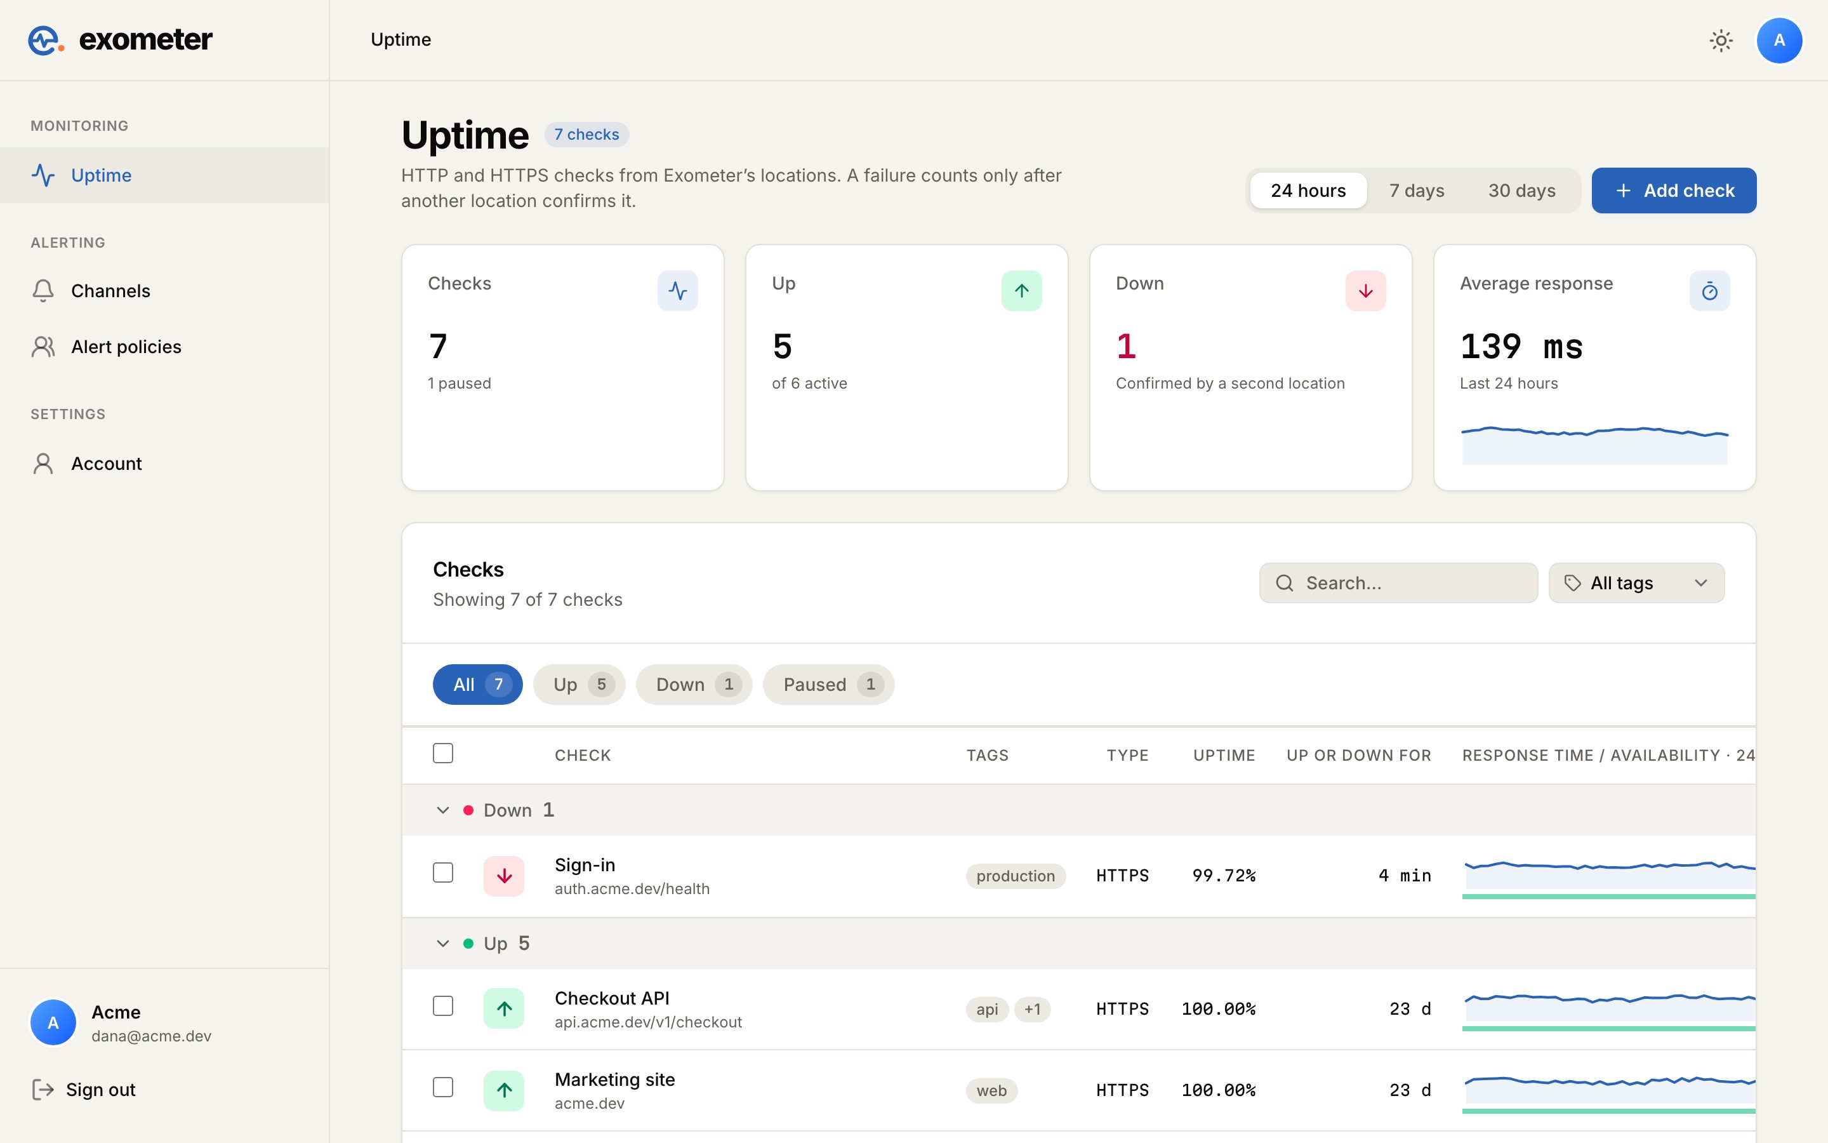Open the user avatar menu in the top bar
This screenshot has height=1143, width=1828.
[1779, 40]
